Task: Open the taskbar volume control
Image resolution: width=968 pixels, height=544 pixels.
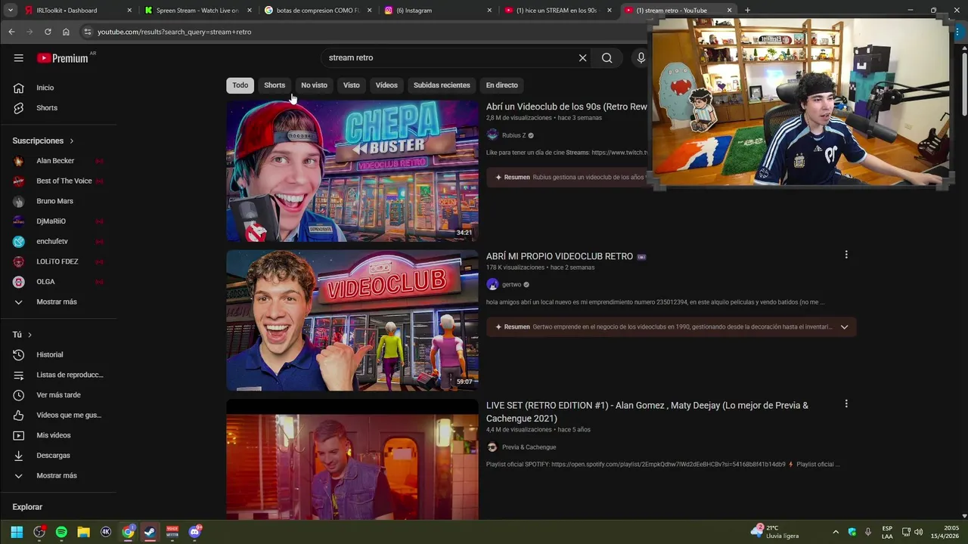Action: 918,532
